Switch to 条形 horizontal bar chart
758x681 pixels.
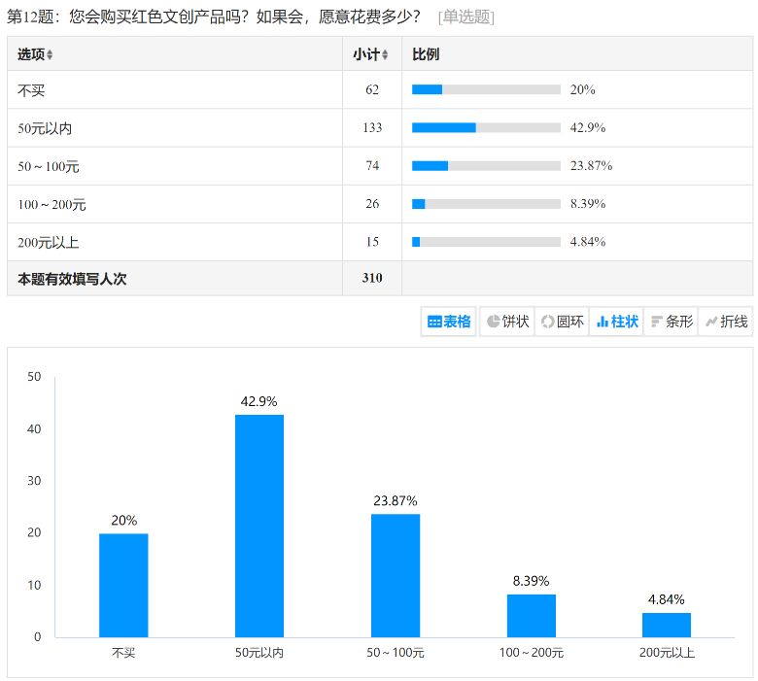pyautogui.click(x=672, y=322)
